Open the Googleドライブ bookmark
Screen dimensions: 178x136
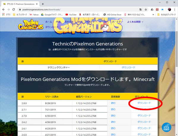[x=52, y=14]
